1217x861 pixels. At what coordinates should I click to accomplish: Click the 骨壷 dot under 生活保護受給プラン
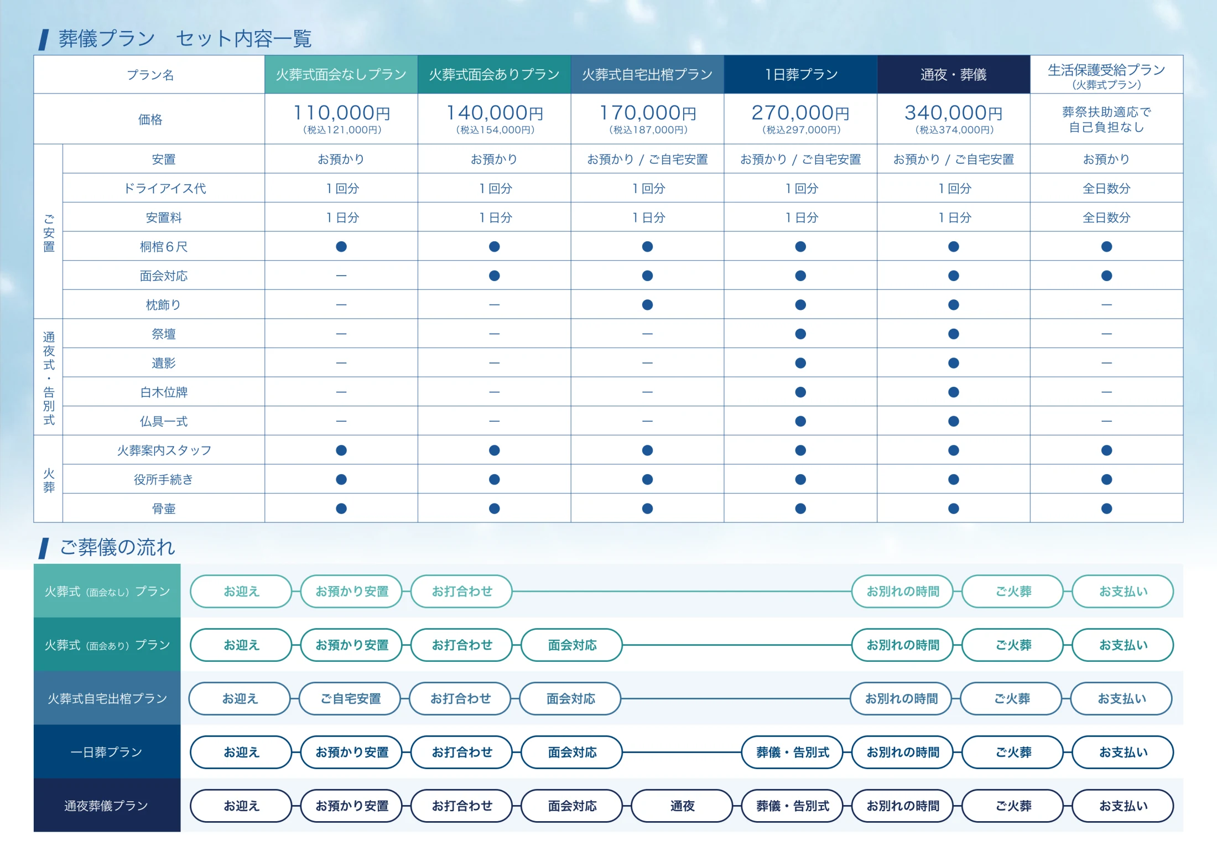click(1106, 509)
